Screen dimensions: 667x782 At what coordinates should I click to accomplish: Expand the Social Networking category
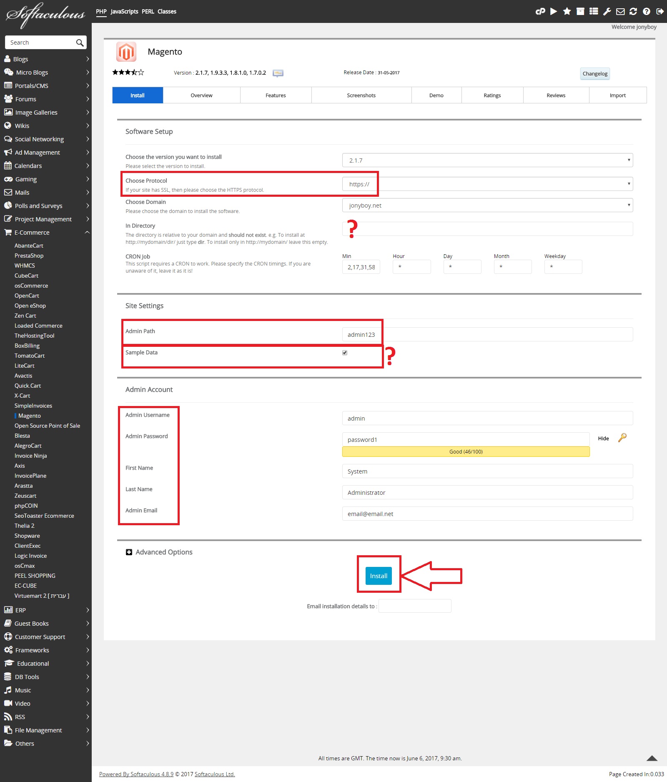point(87,139)
